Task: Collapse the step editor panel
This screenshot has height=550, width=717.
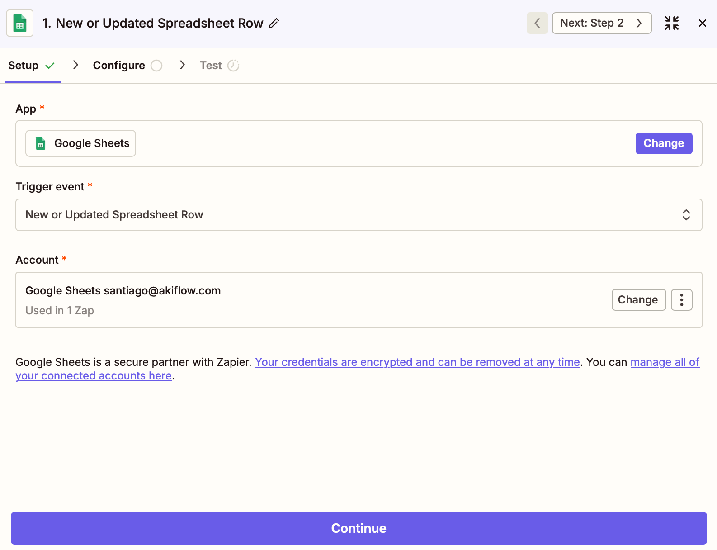Action: click(x=672, y=23)
